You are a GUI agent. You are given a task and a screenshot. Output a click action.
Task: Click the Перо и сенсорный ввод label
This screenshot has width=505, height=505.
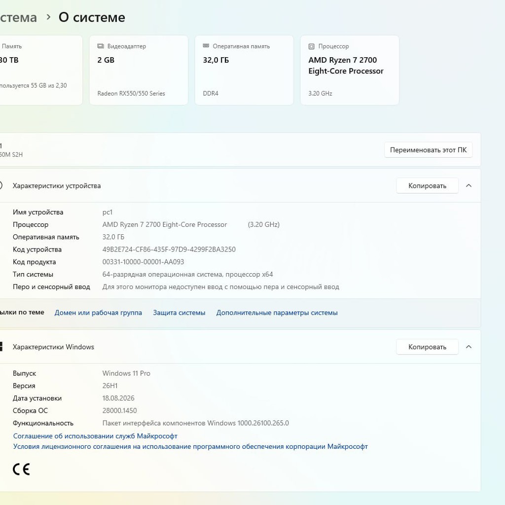(x=51, y=287)
